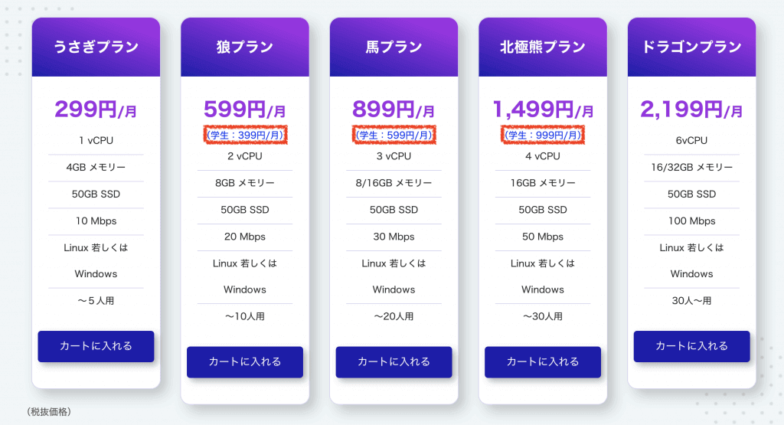784x425 pixels.
Task: Click the うさぎプラン header
Action: [96, 47]
